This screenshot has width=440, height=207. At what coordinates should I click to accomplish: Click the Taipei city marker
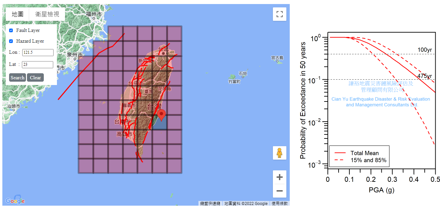coord(163,53)
